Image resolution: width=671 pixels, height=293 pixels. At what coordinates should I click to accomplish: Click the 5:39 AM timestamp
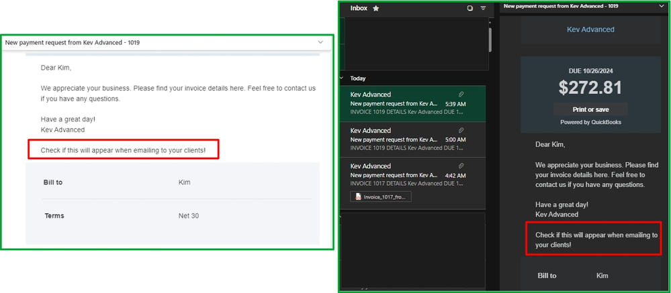455,104
